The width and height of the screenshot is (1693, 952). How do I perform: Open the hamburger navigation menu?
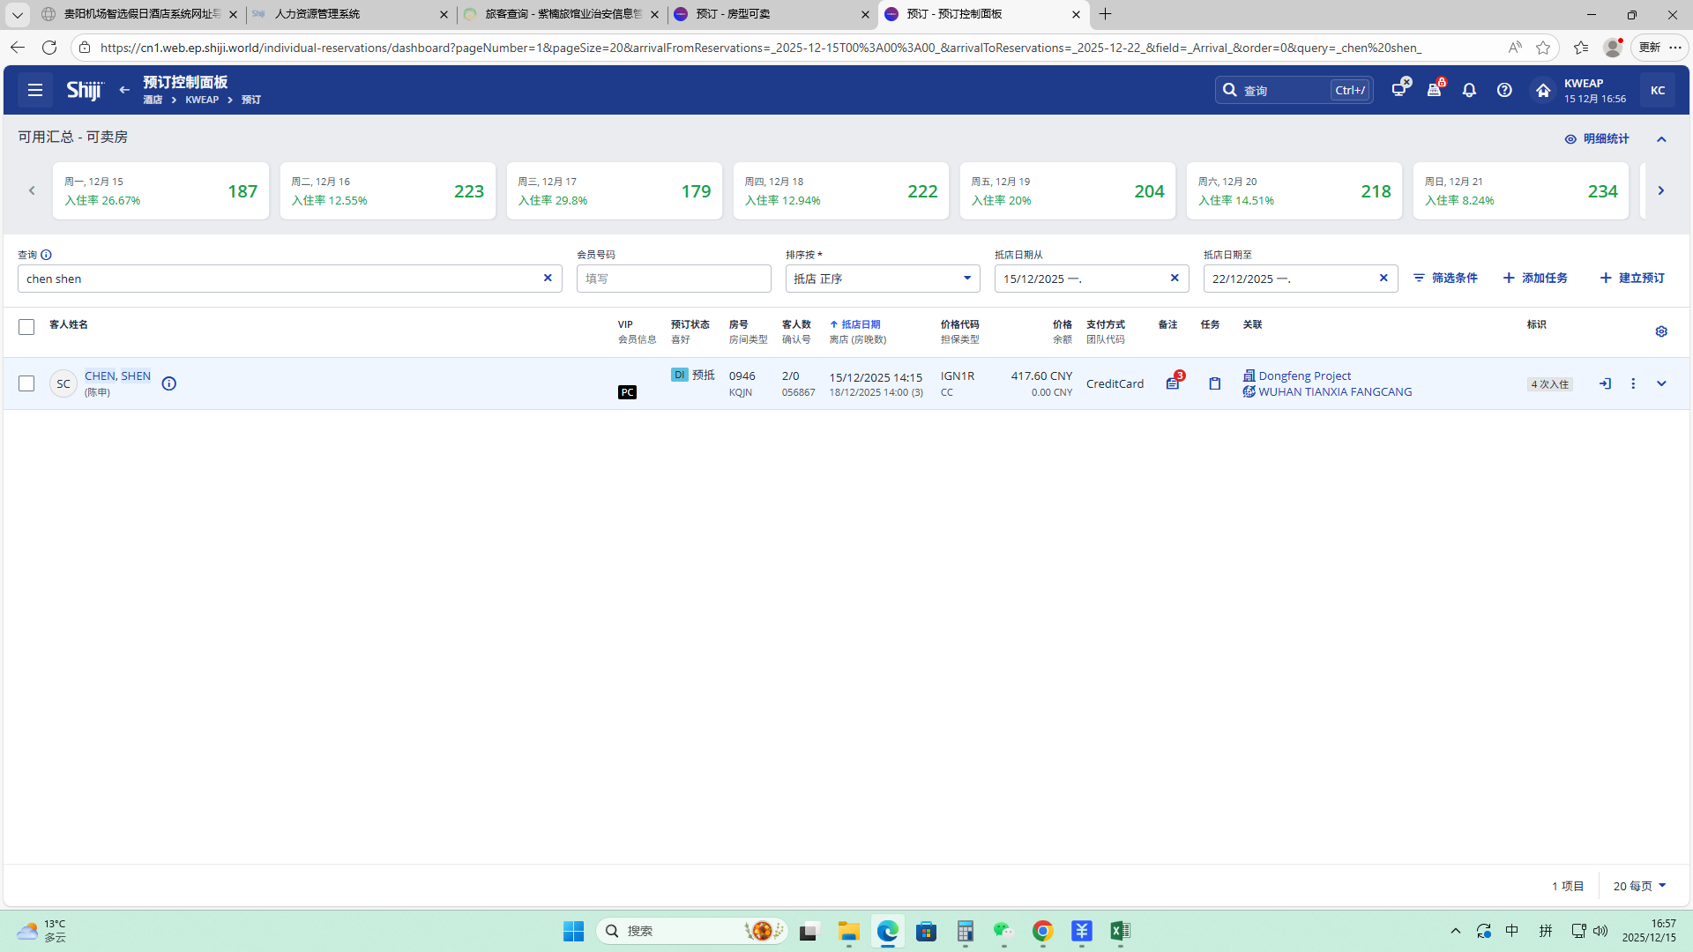coord(35,90)
